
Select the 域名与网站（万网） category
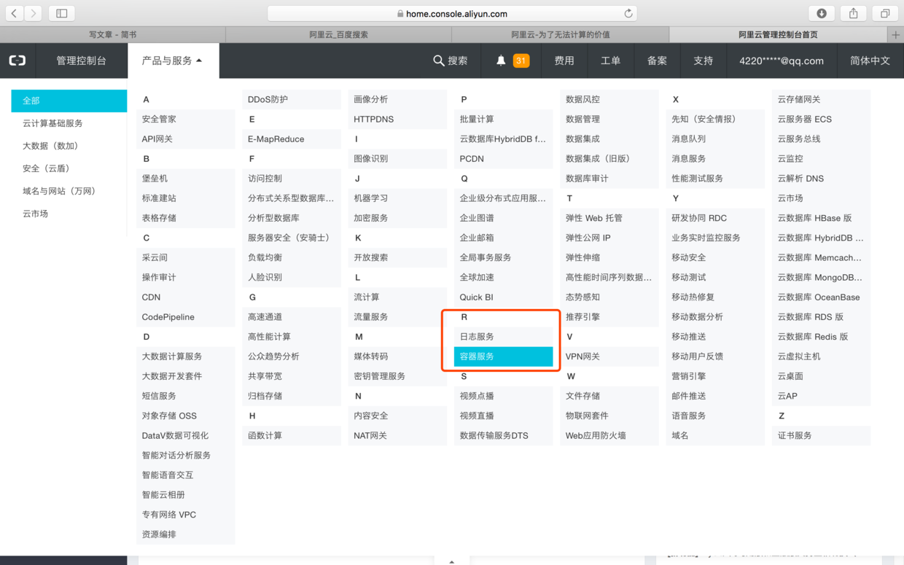69,191
